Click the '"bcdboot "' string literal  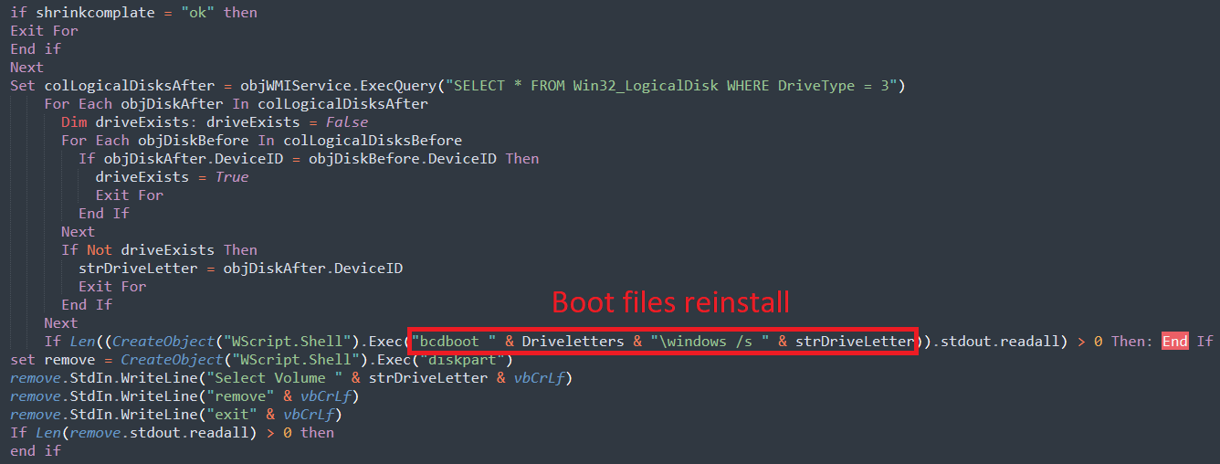coord(453,342)
